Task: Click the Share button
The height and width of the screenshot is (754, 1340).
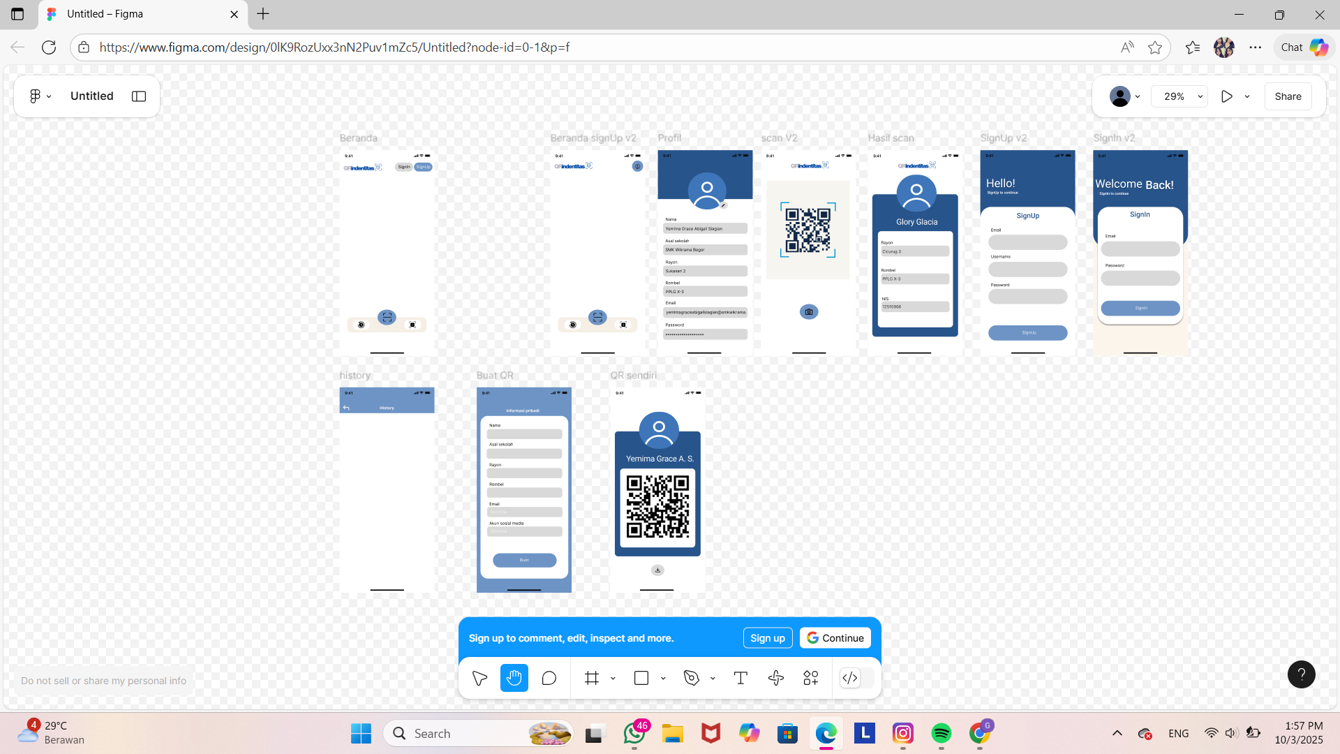Action: tap(1288, 96)
